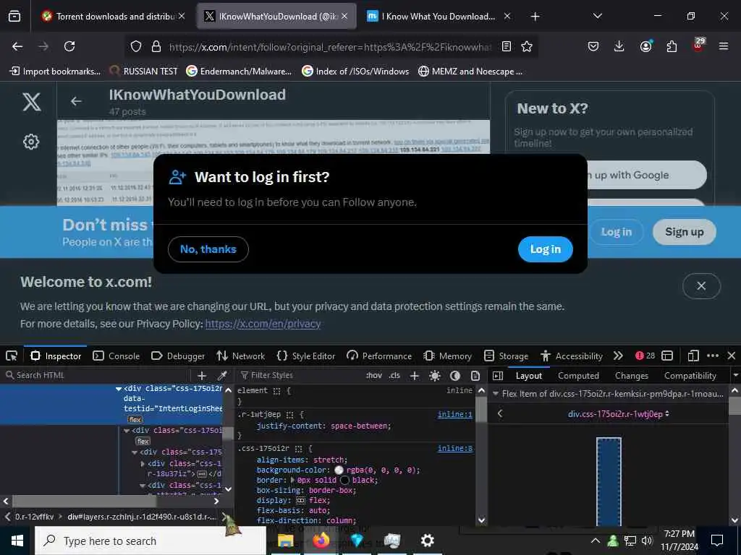Expand the border property shorthand arrow

pos(292,480)
